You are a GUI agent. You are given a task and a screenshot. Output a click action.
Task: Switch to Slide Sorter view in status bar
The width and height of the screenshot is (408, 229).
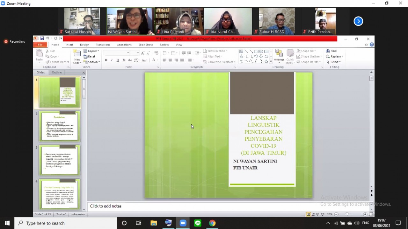pyautogui.click(x=313, y=214)
